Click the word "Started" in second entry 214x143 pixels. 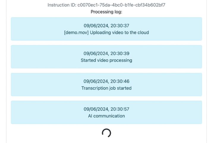88,60
